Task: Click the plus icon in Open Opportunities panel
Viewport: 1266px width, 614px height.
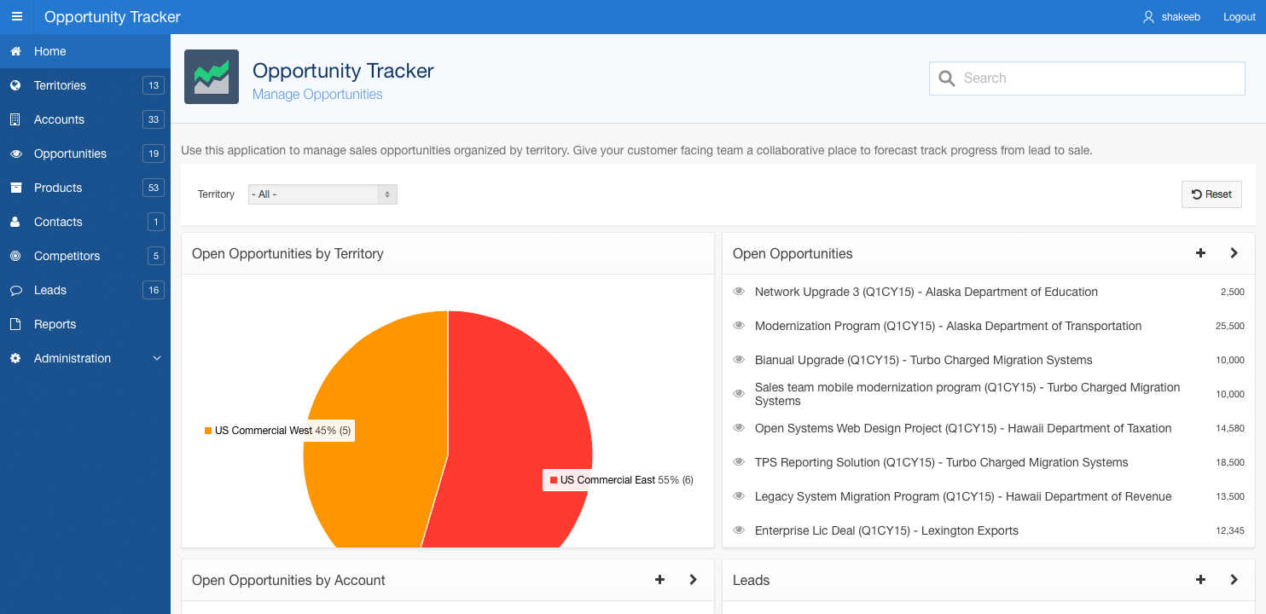Action: pos(1200,253)
